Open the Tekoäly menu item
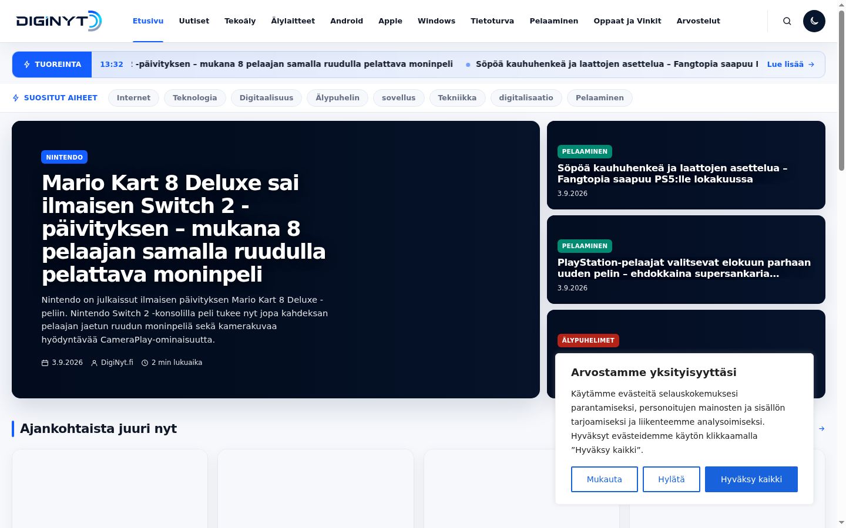 (x=240, y=21)
